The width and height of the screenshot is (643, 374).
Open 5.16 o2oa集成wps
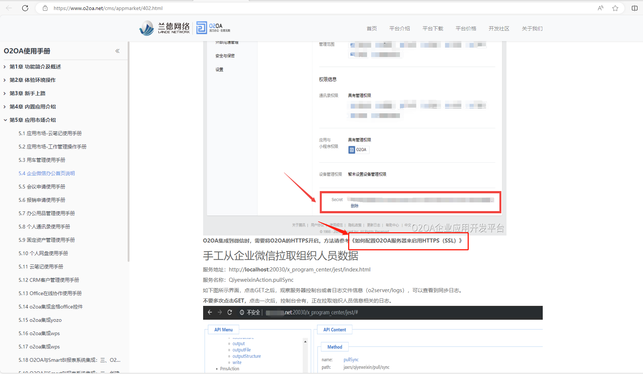[x=39, y=333]
